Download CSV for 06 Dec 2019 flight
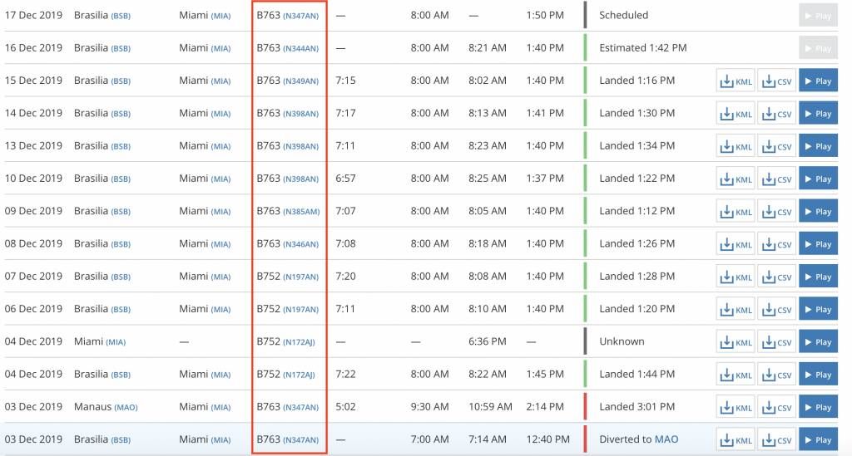 (777, 309)
